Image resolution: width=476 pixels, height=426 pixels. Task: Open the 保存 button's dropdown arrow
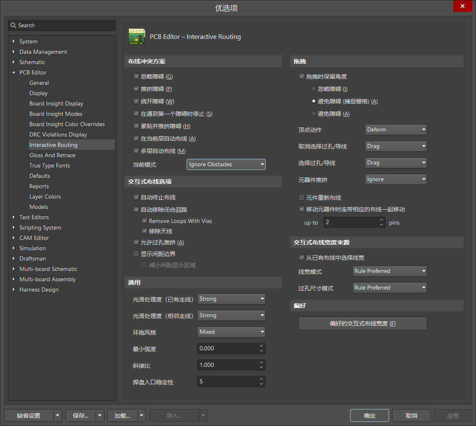[x=100, y=416]
